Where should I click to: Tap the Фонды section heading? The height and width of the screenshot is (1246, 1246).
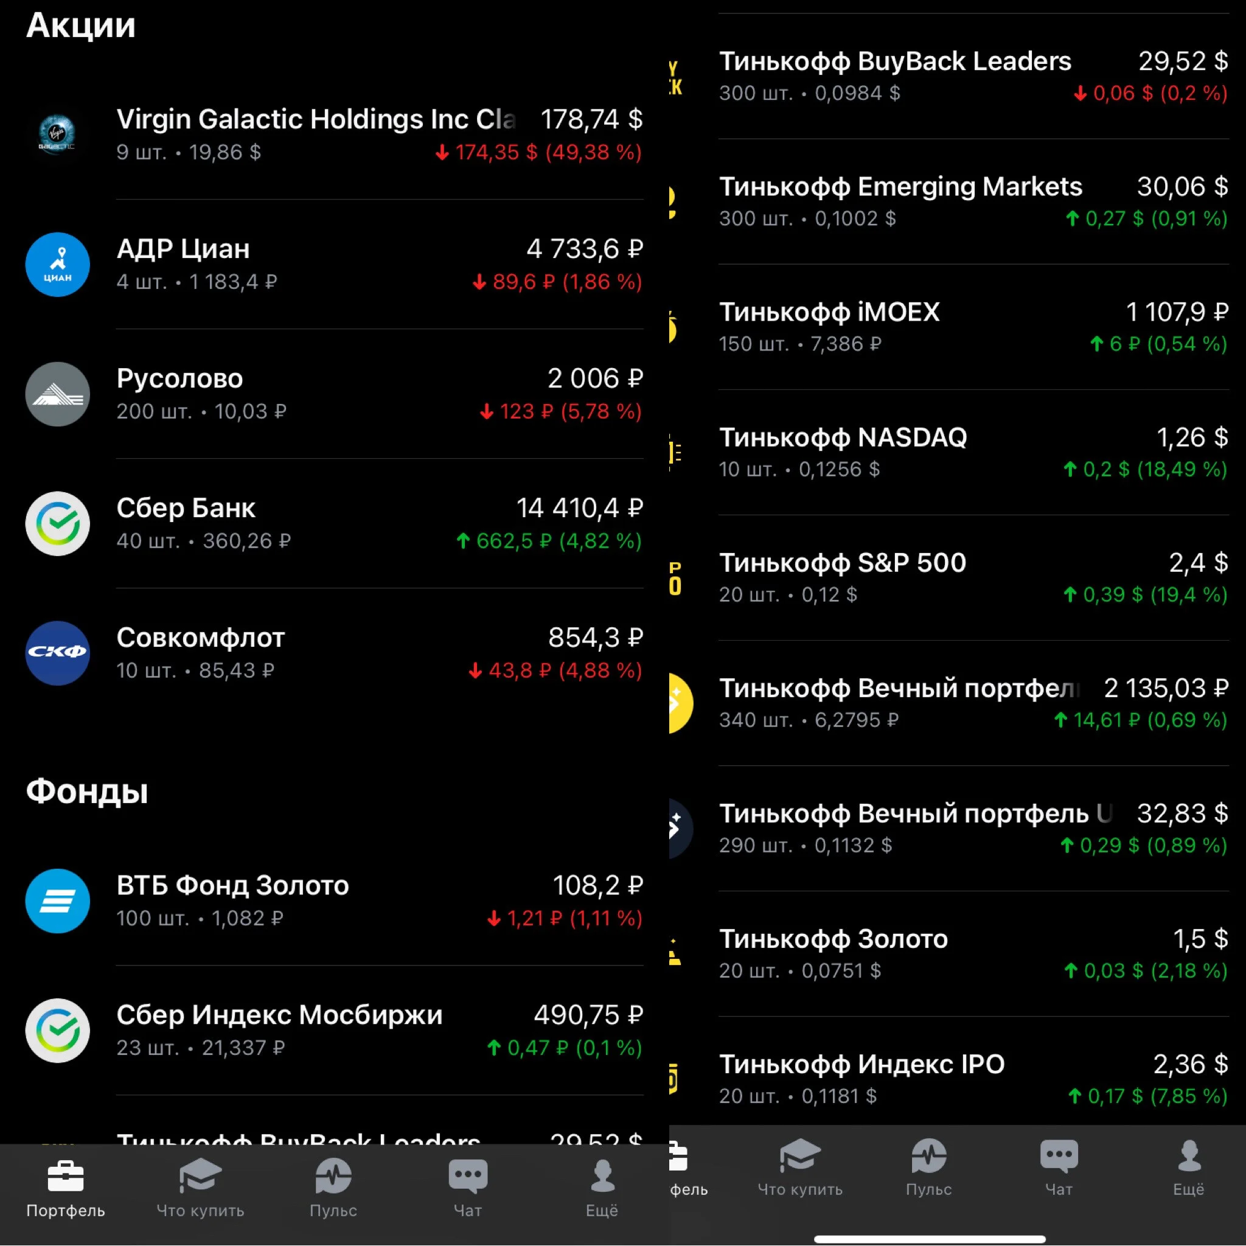pyautogui.click(x=87, y=792)
